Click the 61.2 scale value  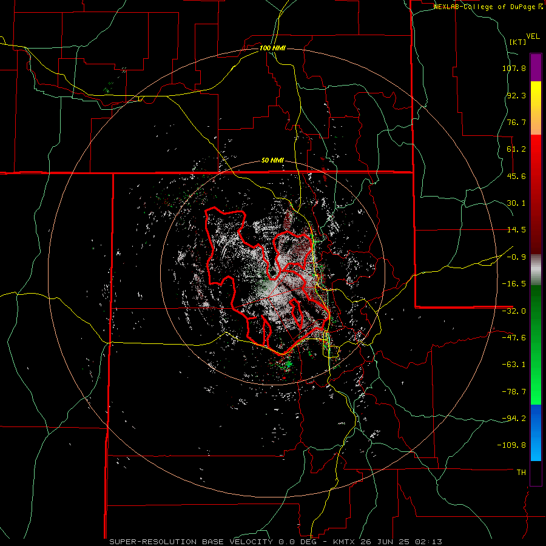point(516,149)
